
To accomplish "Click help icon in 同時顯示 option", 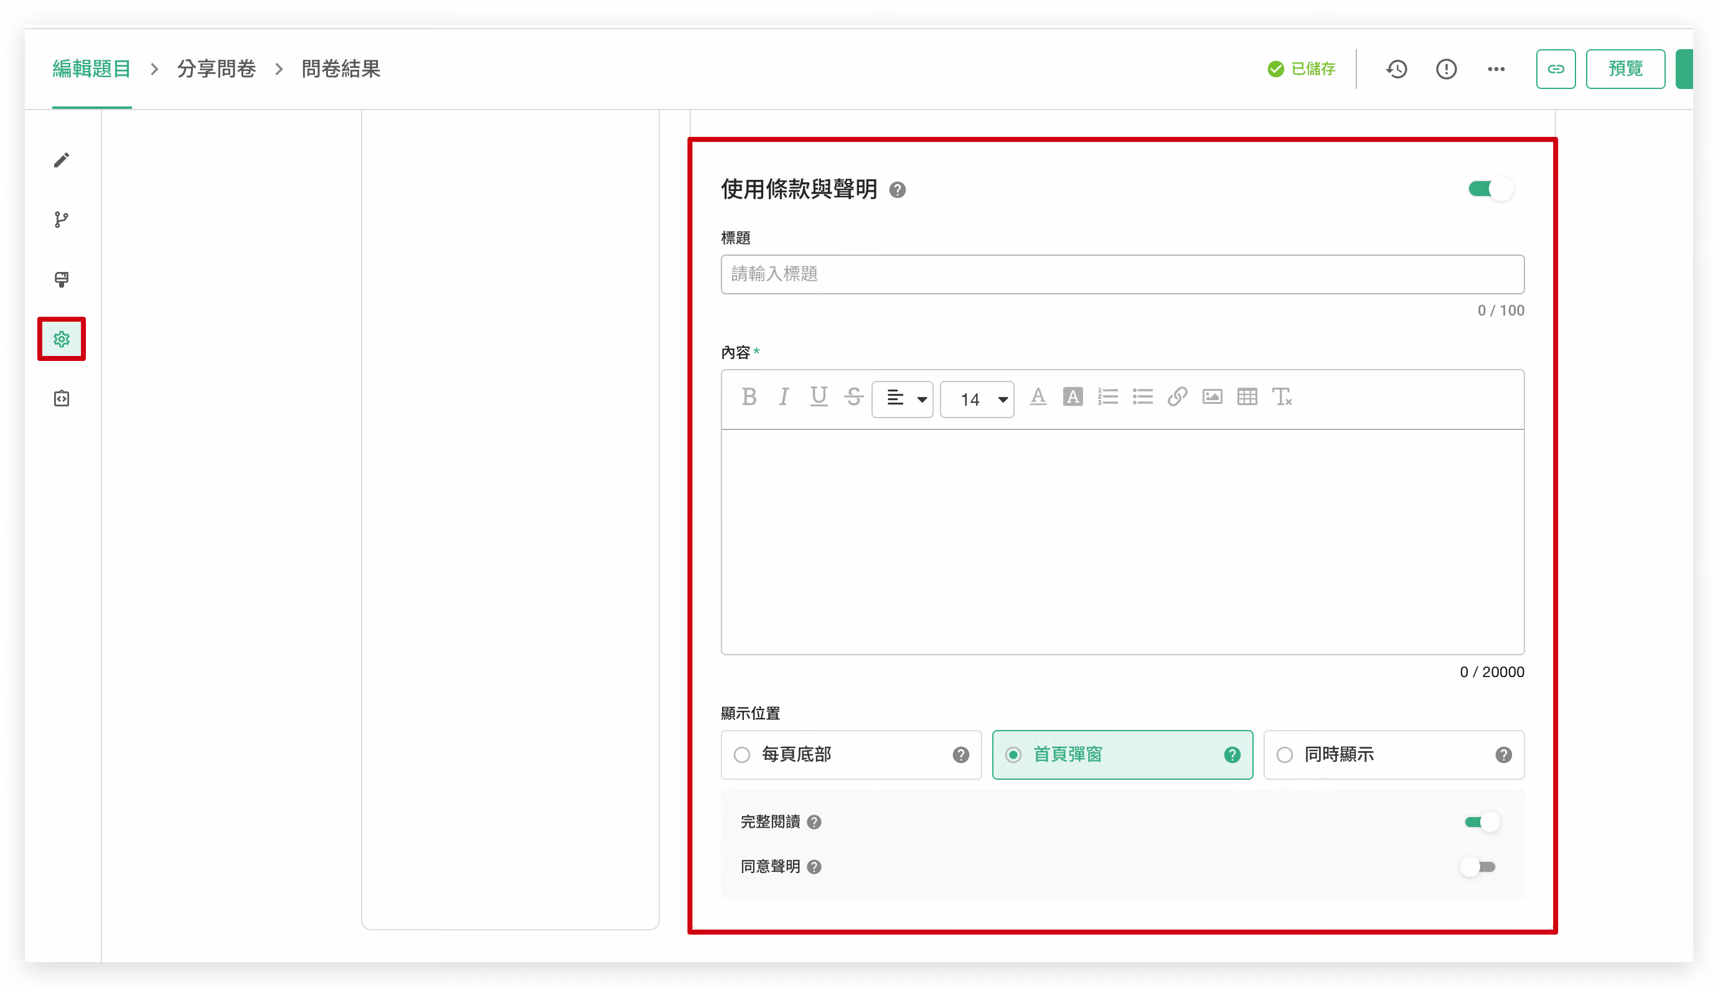I will [x=1504, y=755].
